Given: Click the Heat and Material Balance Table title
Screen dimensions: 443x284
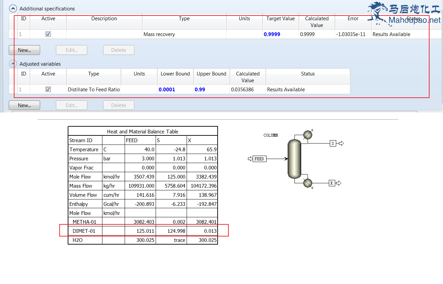Looking at the screenshot, I should 143,131.
